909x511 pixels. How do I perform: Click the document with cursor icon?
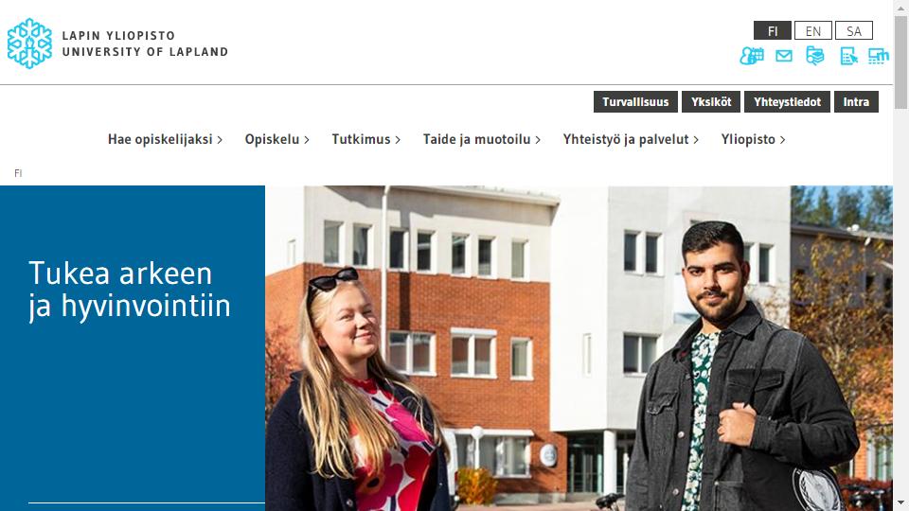(848, 56)
